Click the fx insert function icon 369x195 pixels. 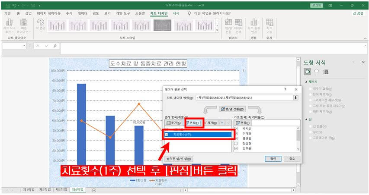point(55,46)
